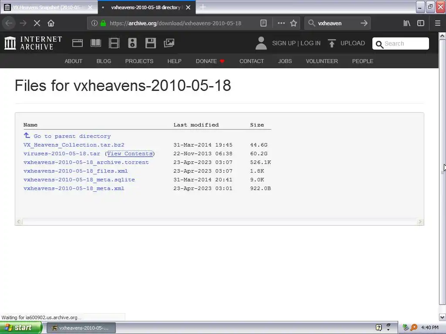The height and width of the screenshot is (334, 446).
Task: Click the Internet Archive Search field
Action: pyautogui.click(x=401, y=43)
